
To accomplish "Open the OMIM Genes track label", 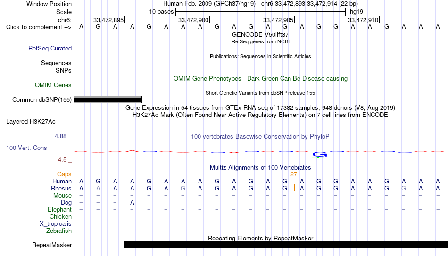I will click(53, 85).
